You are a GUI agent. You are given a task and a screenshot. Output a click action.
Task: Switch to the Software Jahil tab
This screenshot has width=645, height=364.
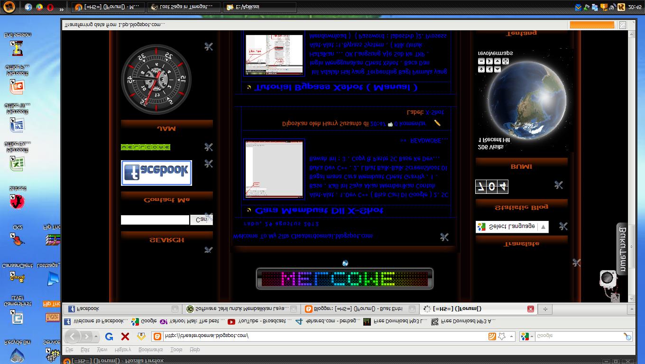click(x=241, y=309)
